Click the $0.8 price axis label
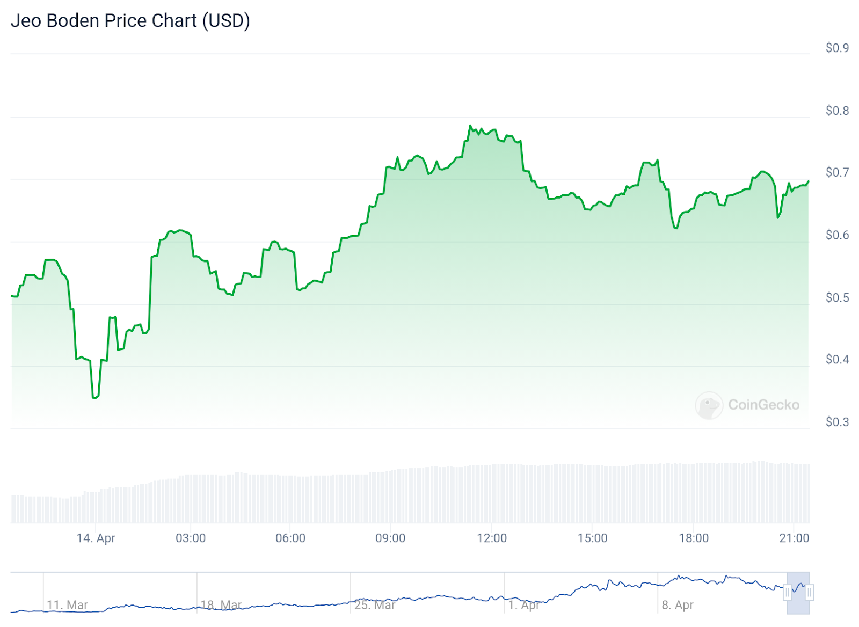This screenshot has width=859, height=627. 837,111
